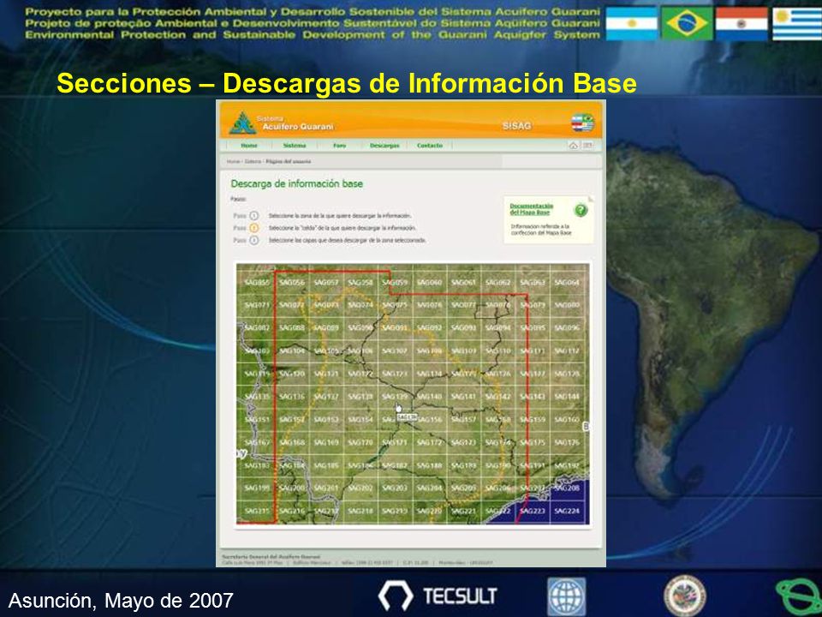Click grid cell SAG088

(291, 328)
